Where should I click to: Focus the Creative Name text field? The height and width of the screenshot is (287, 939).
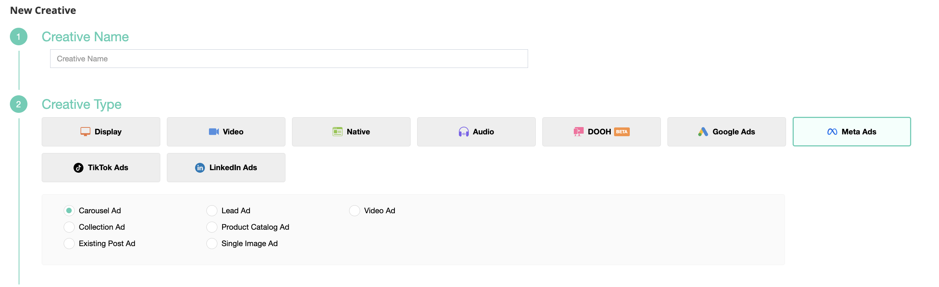(x=289, y=59)
